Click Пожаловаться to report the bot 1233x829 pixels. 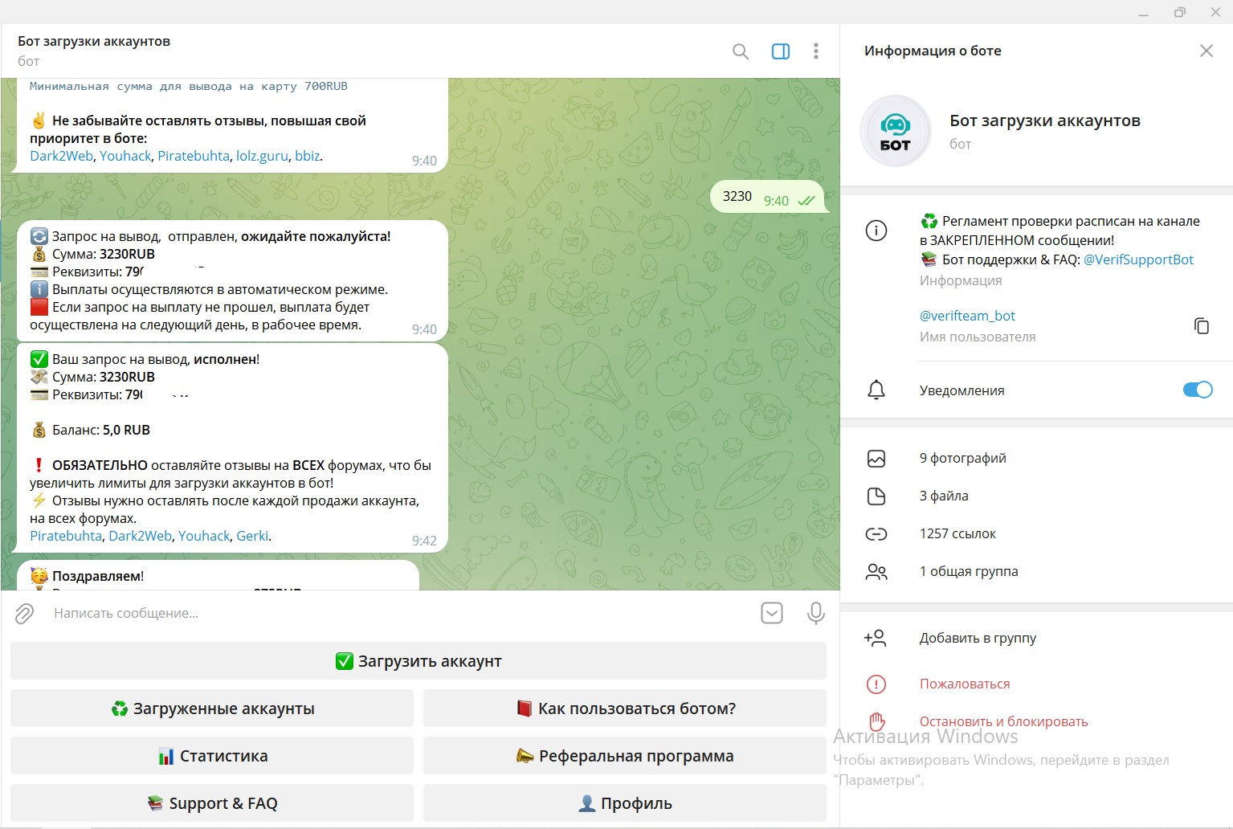(x=964, y=684)
